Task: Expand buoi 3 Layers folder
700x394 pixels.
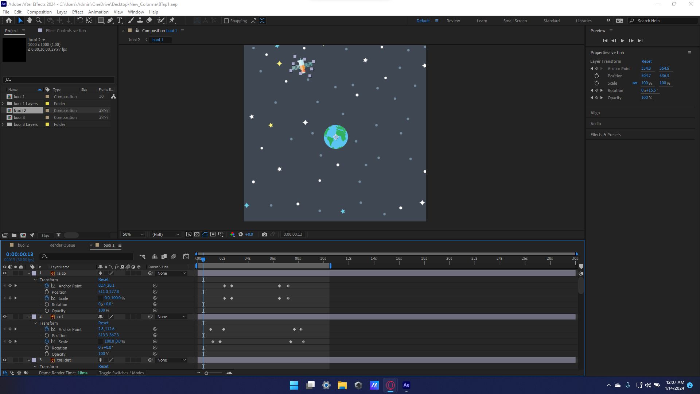Action: tap(3, 124)
